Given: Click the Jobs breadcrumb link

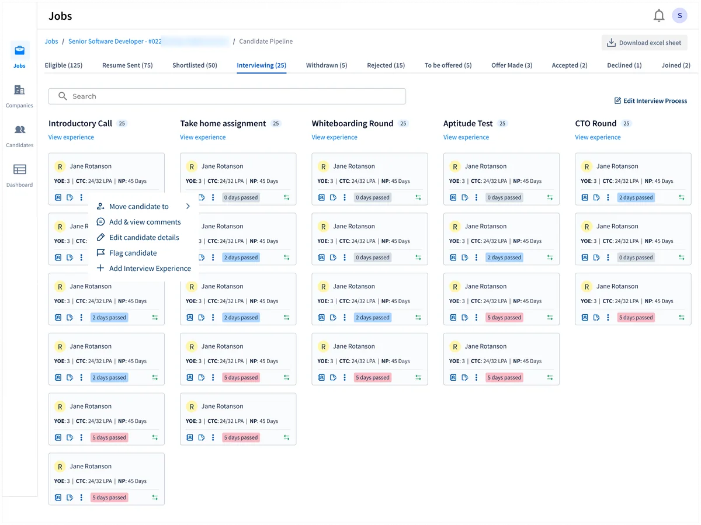Looking at the screenshot, I should [x=51, y=41].
